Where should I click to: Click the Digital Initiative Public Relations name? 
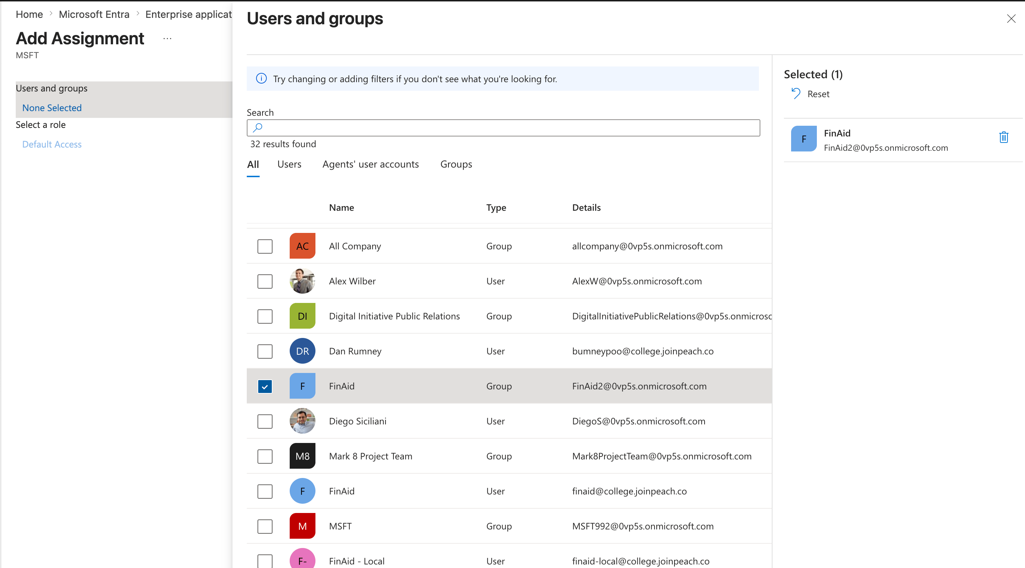tap(394, 316)
